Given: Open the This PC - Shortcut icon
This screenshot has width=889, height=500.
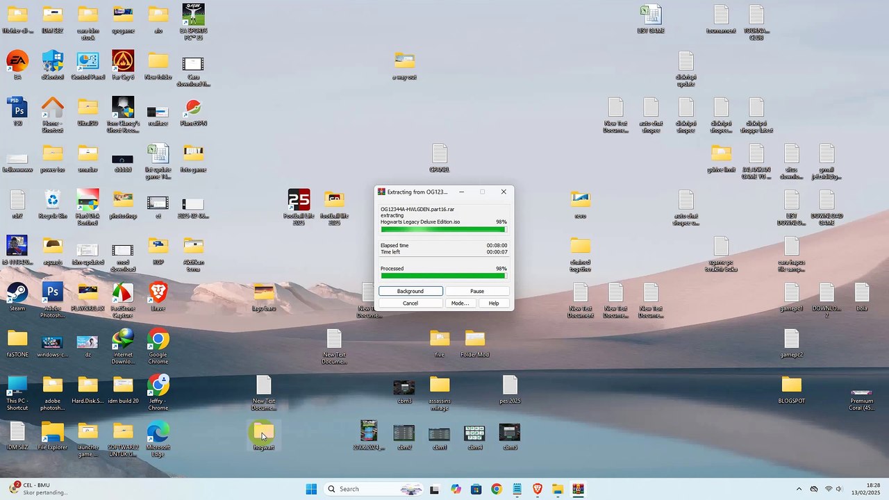Looking at the screenshot, I should (17, 392).
